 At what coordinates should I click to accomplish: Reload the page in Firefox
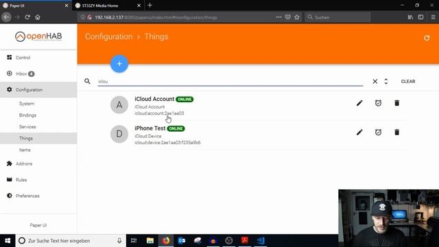pyautogui.click(x=27, y=17)
